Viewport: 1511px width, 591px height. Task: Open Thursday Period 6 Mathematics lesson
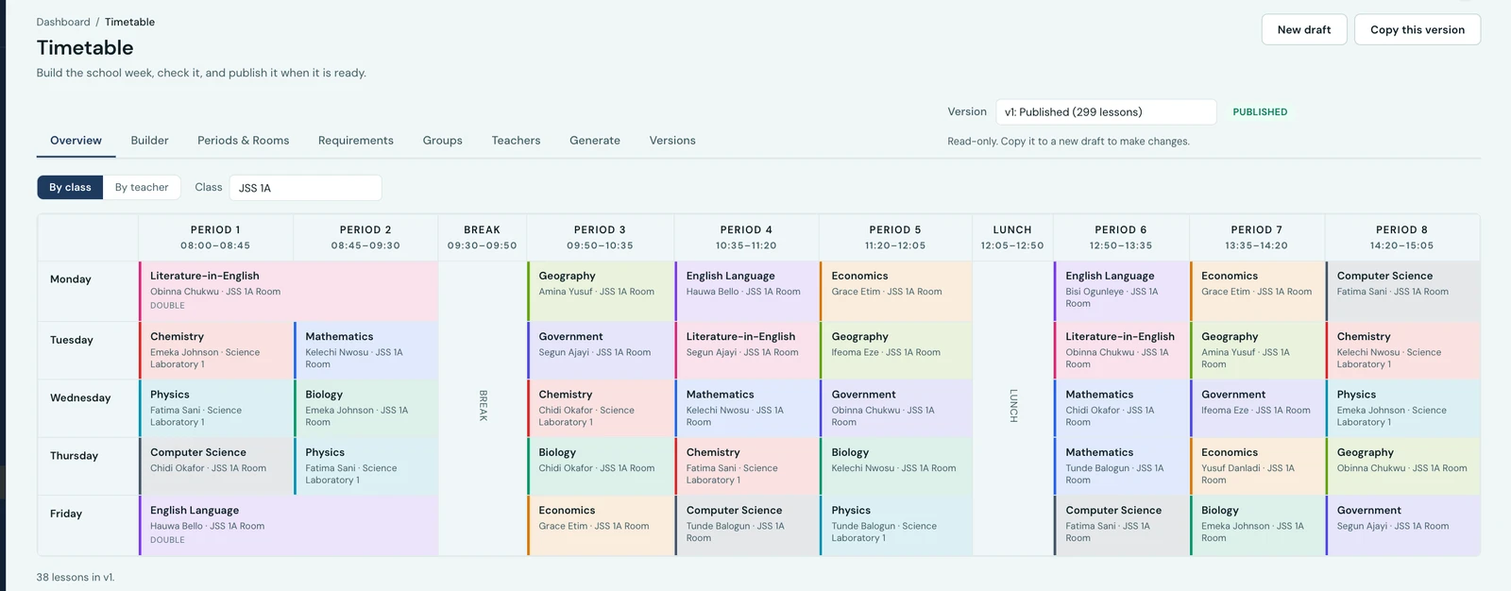tap(1122, 466)
